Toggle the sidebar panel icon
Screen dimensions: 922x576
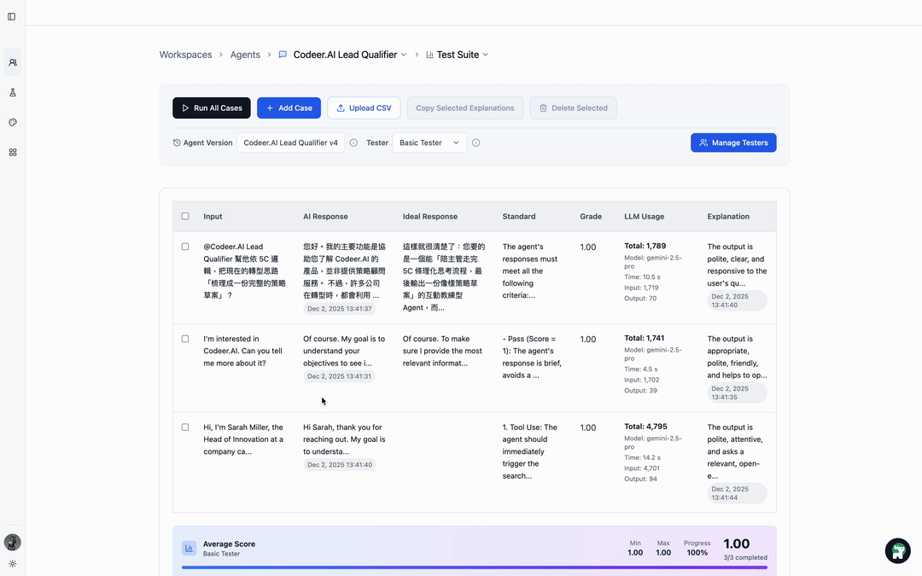pos(12,16)
